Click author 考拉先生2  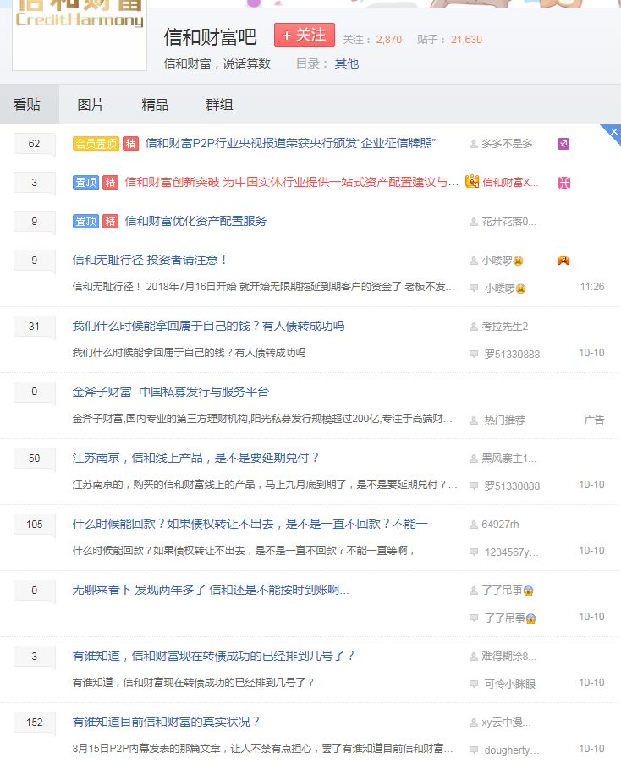[x=504, y=327]
